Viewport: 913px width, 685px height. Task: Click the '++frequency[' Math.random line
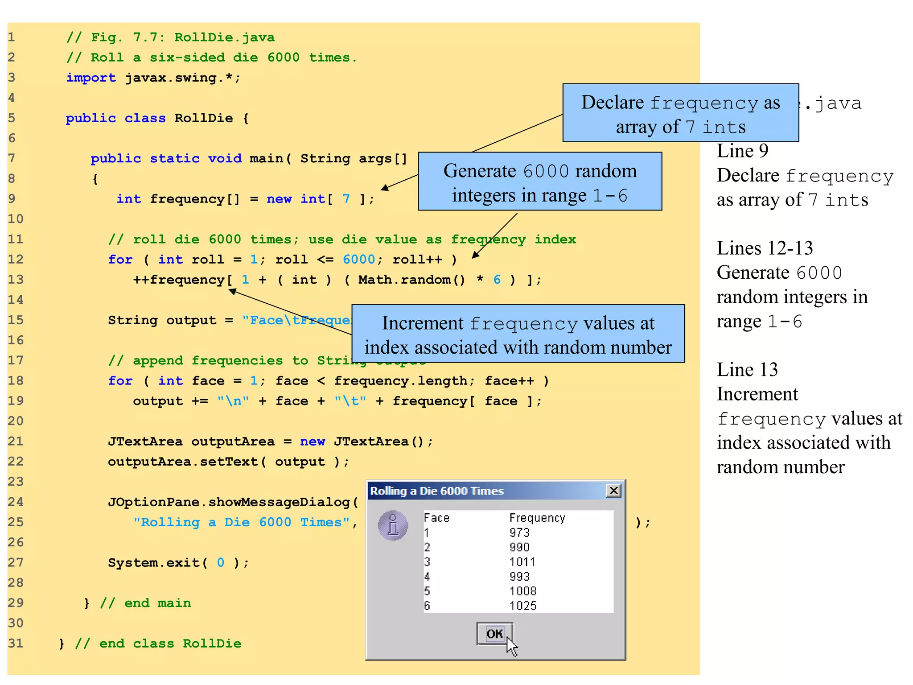(337, 280)
